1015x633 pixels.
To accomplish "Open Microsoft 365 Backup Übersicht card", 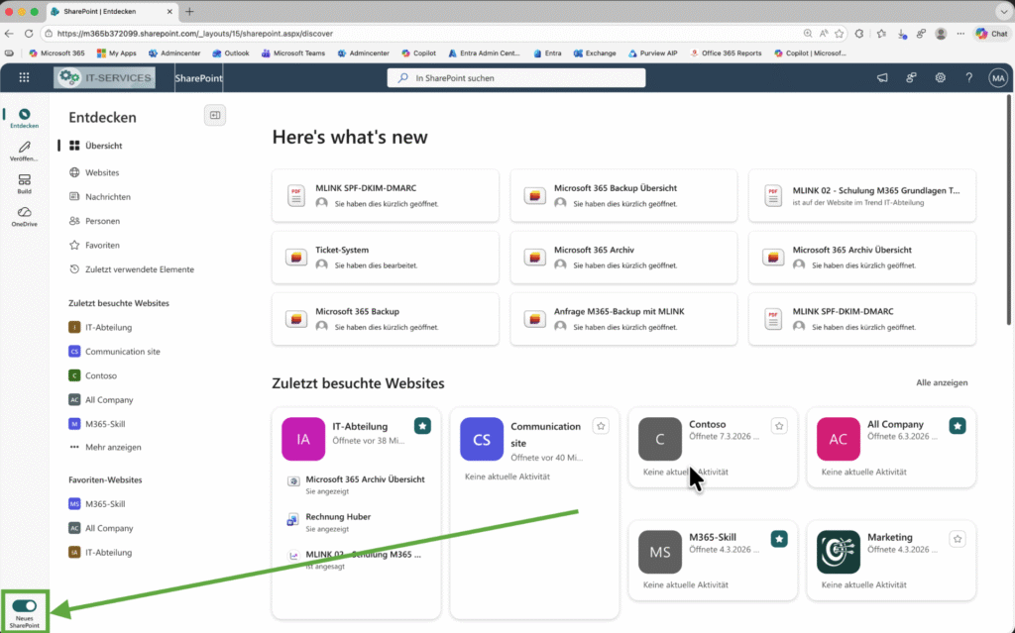I will tap(623, 195).
